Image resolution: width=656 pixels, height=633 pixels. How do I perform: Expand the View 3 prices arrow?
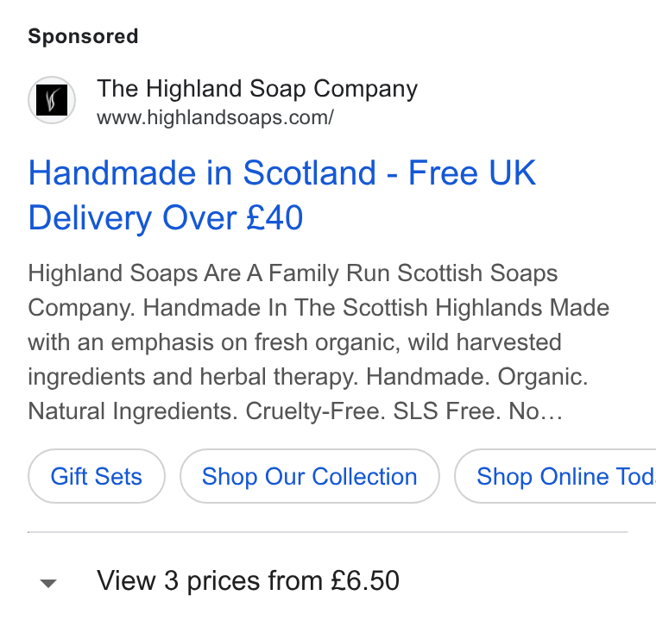click(48, 583)
